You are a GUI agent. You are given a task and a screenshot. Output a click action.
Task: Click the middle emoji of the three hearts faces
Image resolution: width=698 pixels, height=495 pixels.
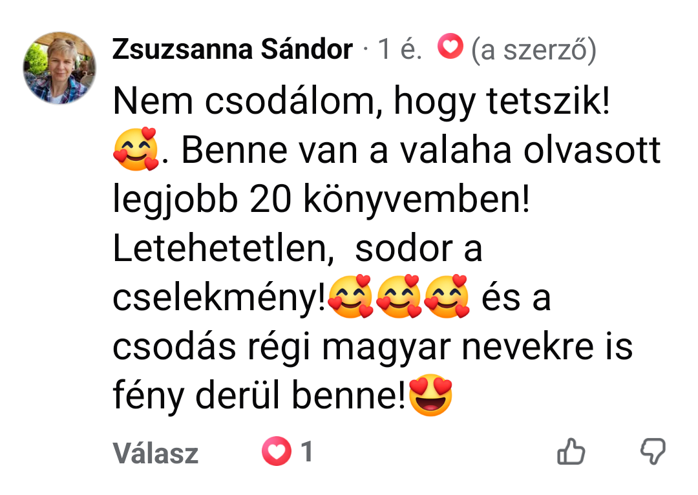tap(398, 297)
